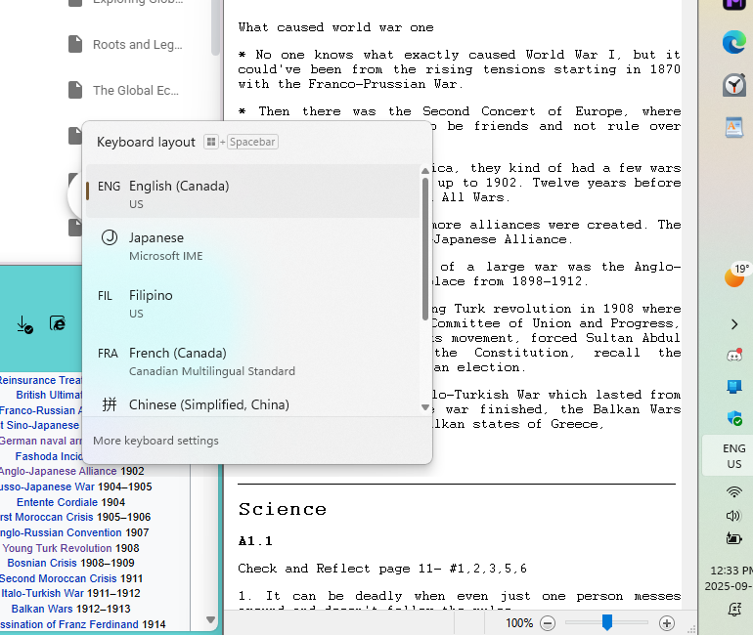Open the German naval arms link
753x635 pixels.
[x=41, y=441]
